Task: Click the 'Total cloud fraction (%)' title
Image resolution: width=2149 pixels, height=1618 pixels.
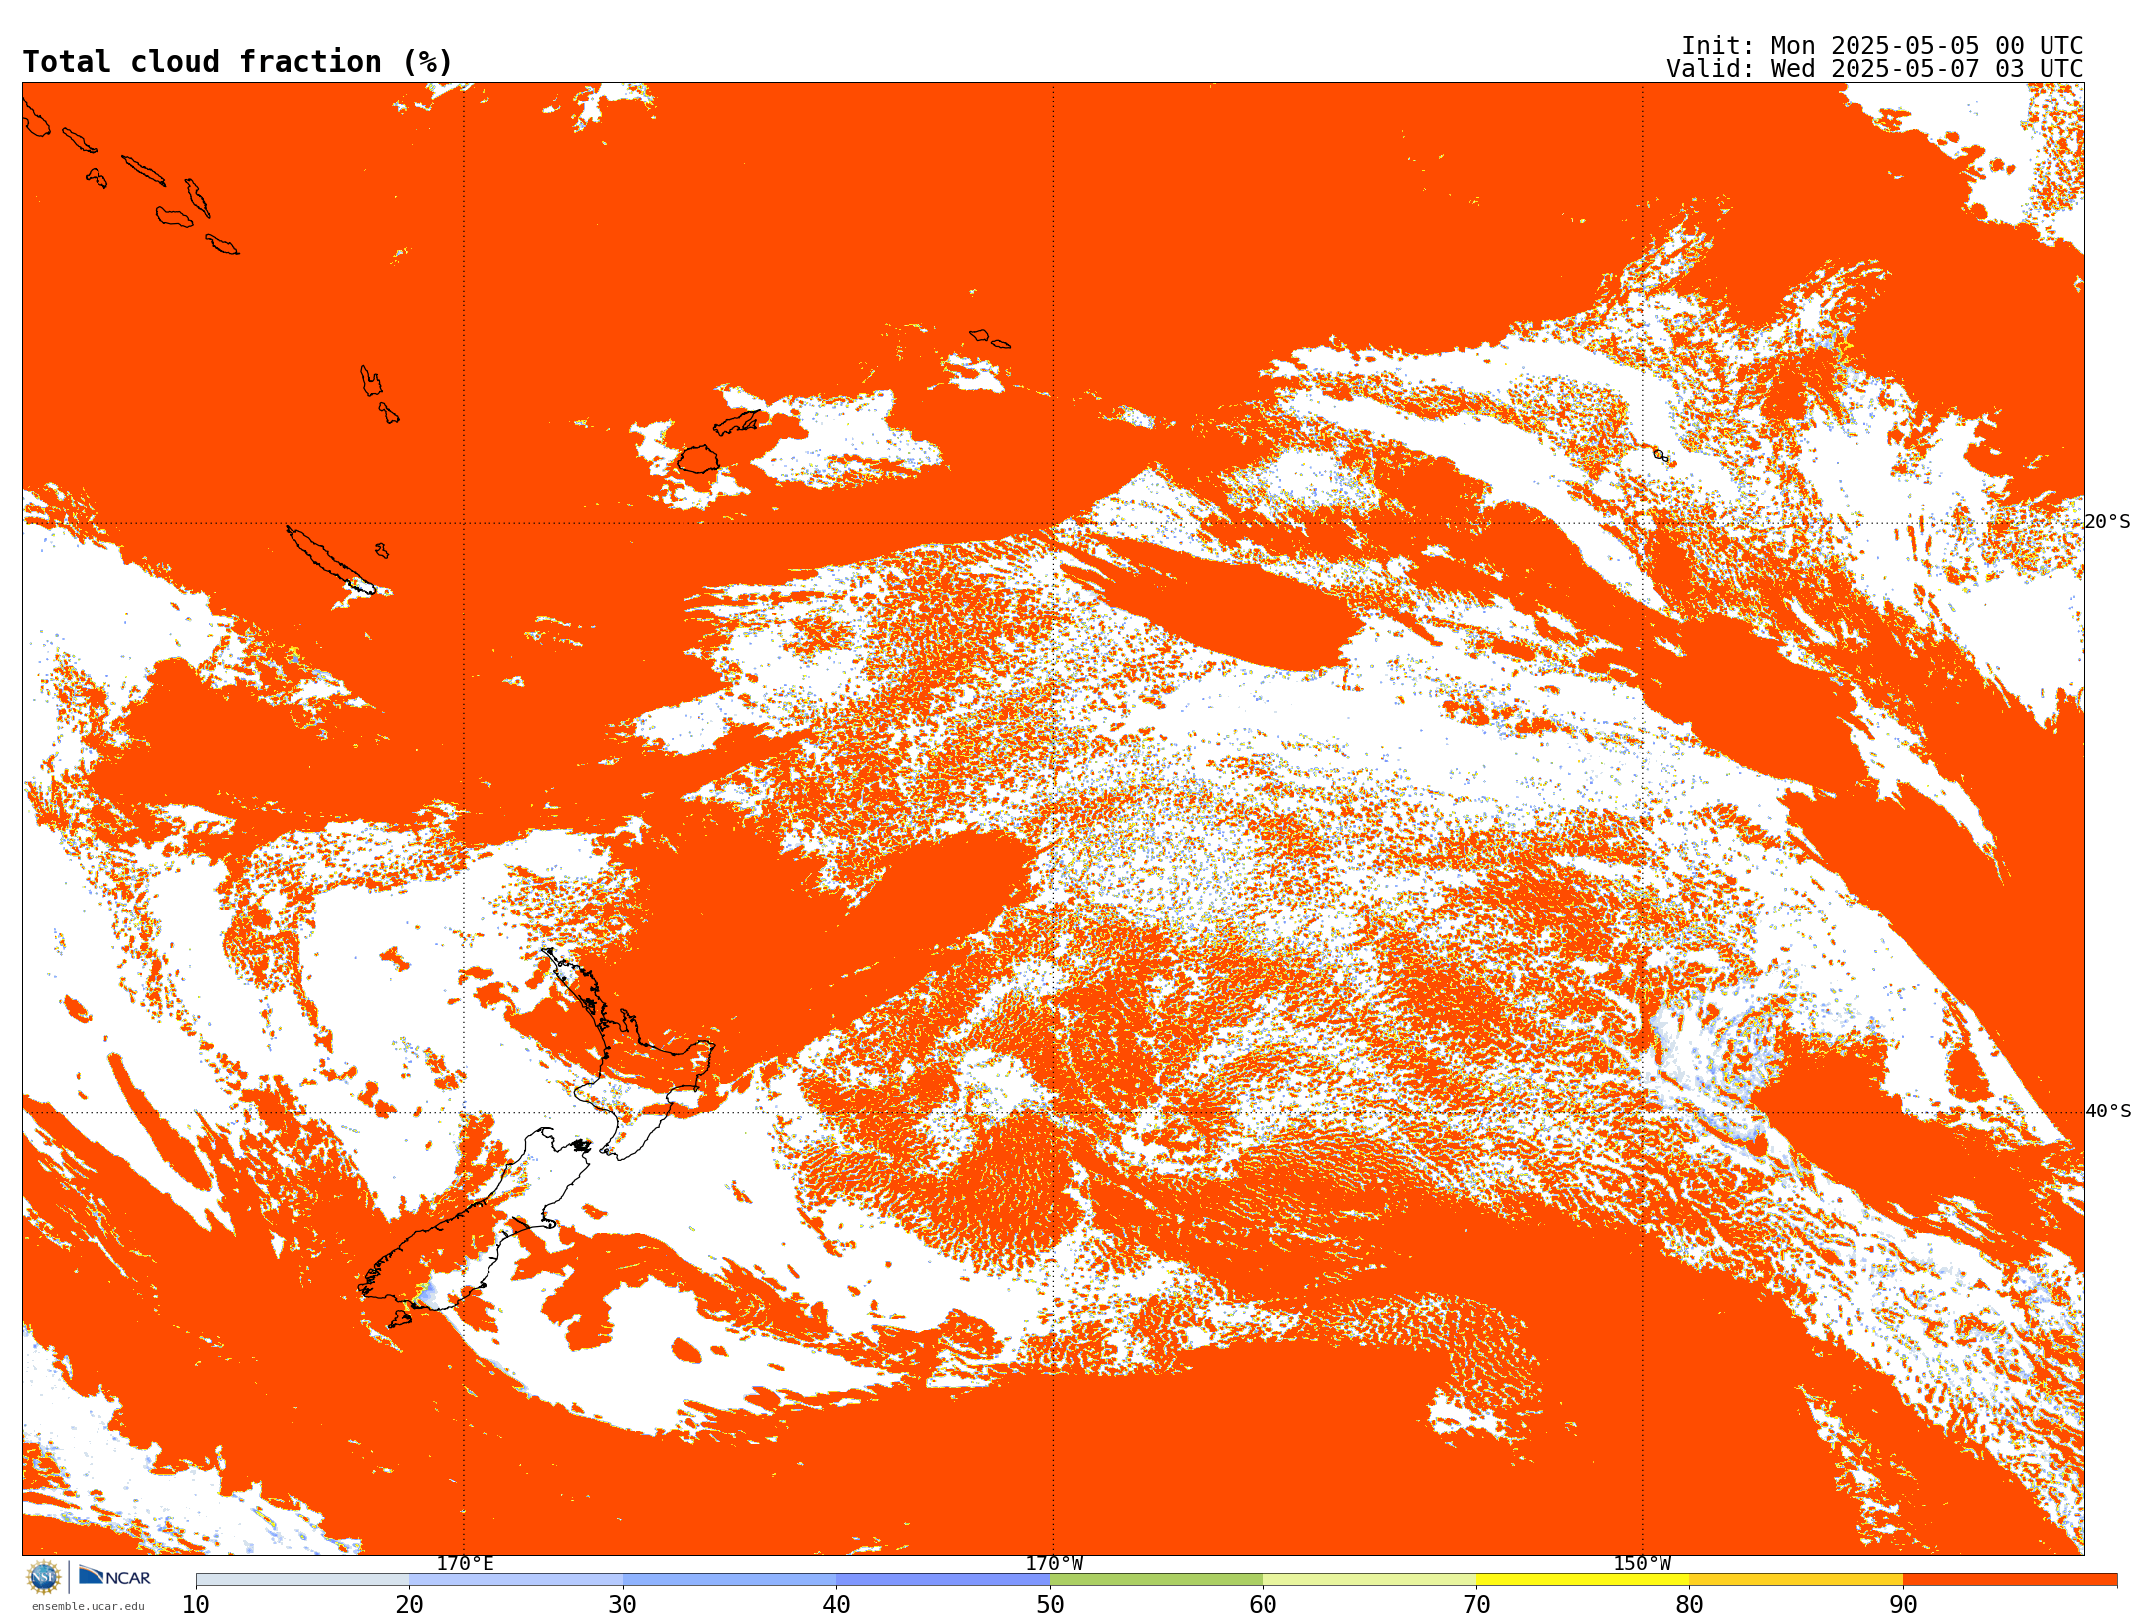Action: pyautogui.click(x=237, y=62)
